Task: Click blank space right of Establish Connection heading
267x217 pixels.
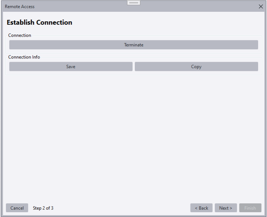Action: [166, 22]
